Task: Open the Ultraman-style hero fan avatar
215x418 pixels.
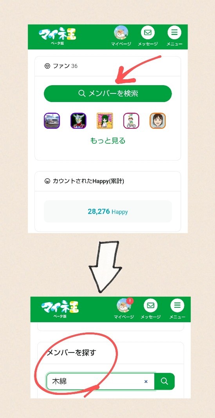Action: point(78,121)
